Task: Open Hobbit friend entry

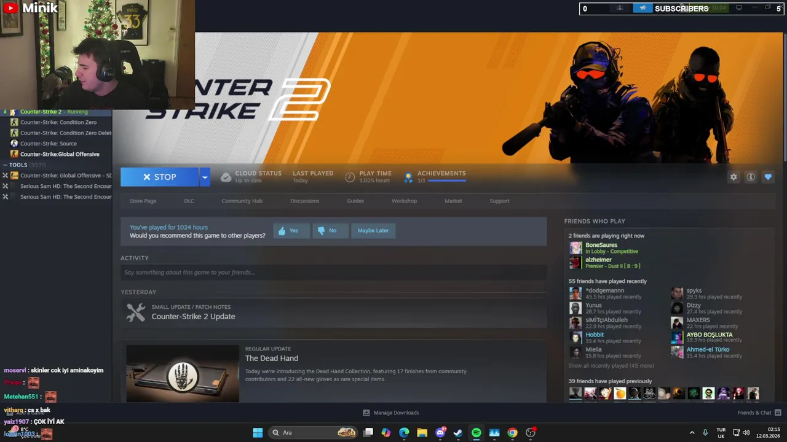Action: pyautogui.click(x=595, y=335)
